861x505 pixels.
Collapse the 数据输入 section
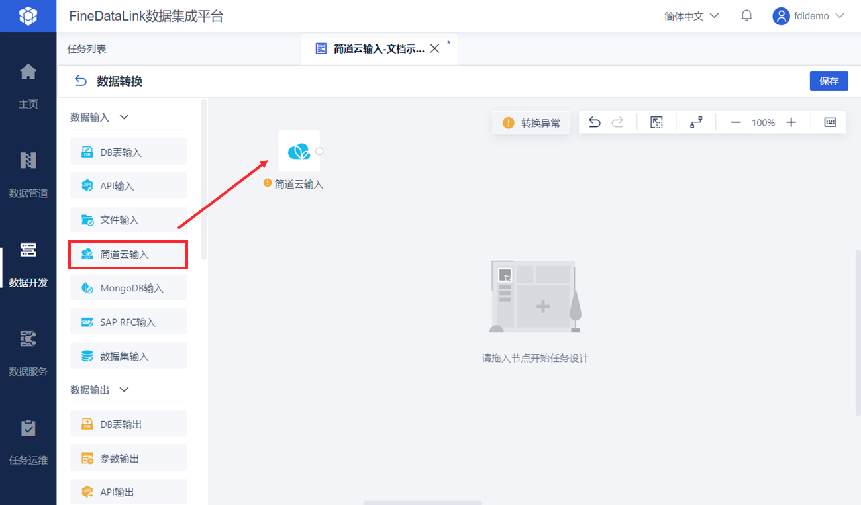[123, 117]
